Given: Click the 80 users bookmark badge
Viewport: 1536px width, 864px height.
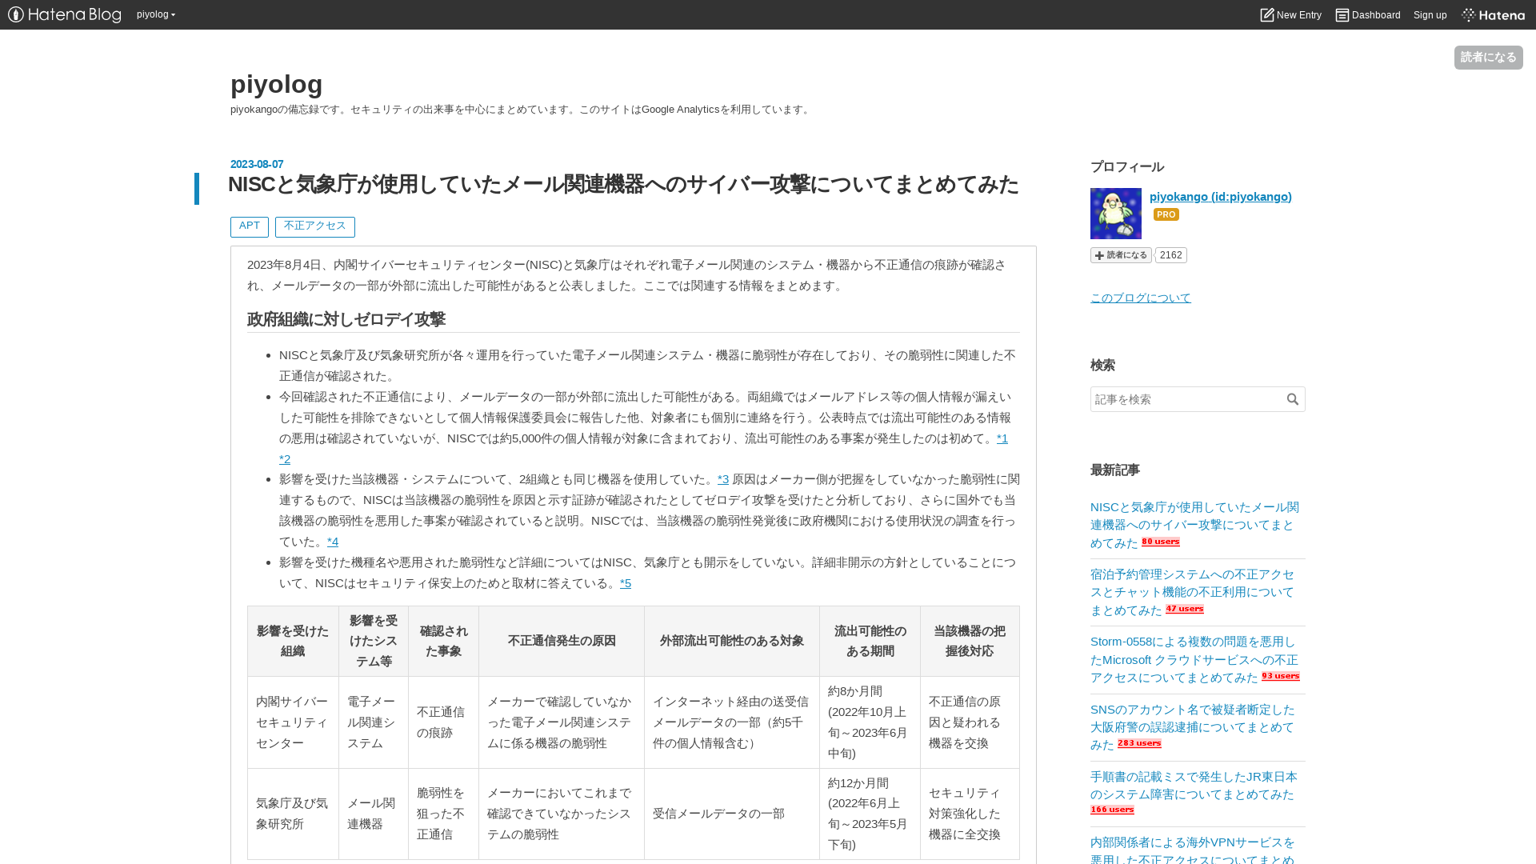Looking at the screenshot, I should (x=1161, y=542).
